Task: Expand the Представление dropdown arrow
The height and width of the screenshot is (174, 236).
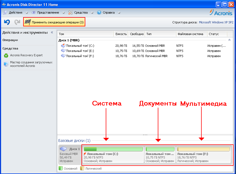Action: (x=63, y=13)
